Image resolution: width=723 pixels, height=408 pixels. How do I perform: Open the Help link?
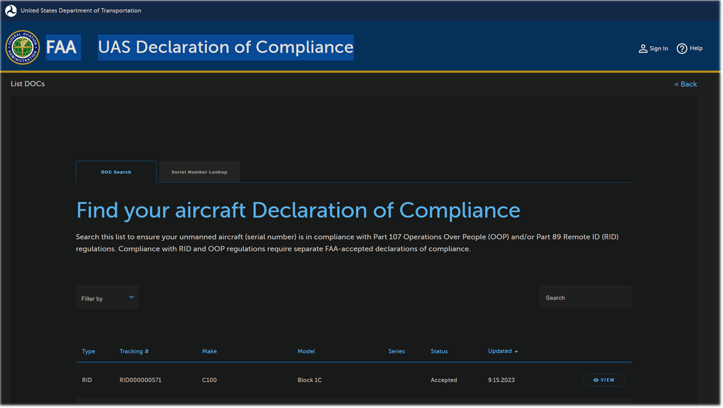coord(689,48)
